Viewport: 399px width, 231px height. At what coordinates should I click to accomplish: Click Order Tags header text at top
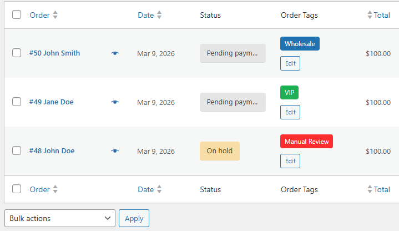(299, 16)
